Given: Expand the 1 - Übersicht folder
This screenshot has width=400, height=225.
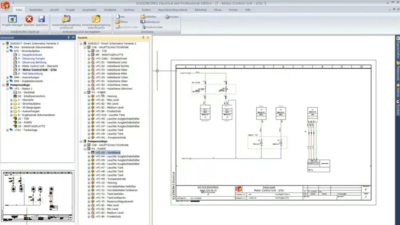Looking at the screenshot, I should coord(11,100).
